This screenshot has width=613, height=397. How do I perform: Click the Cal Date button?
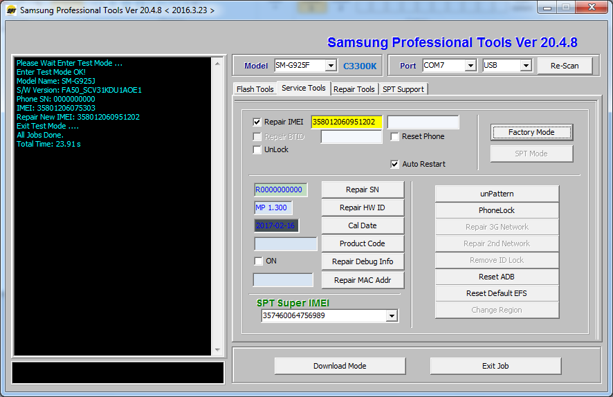pyautogui.click(x=363, y=225)
